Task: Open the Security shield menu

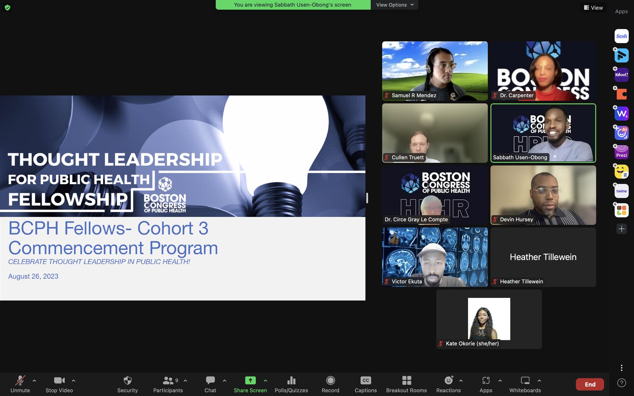Action: [128, 384]
